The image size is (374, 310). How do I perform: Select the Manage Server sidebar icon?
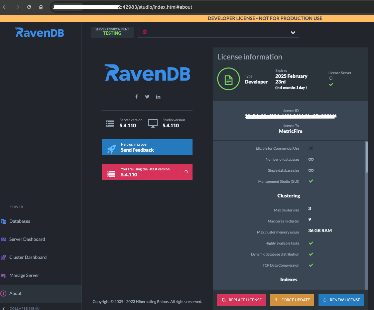(x=4, y=275)
